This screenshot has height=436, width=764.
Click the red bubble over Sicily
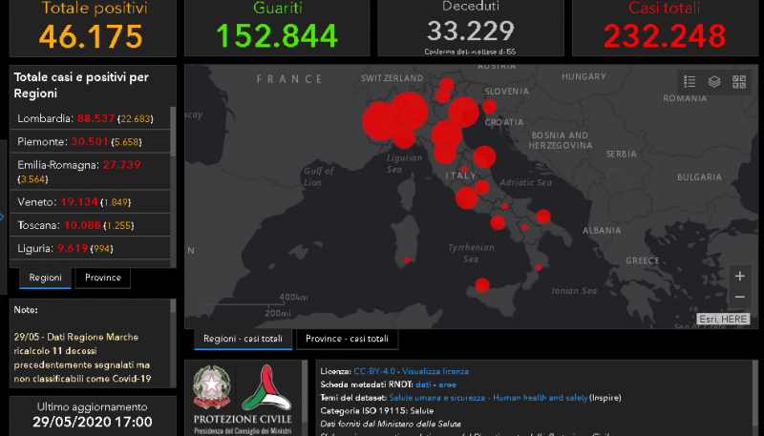tap(481, 284)
